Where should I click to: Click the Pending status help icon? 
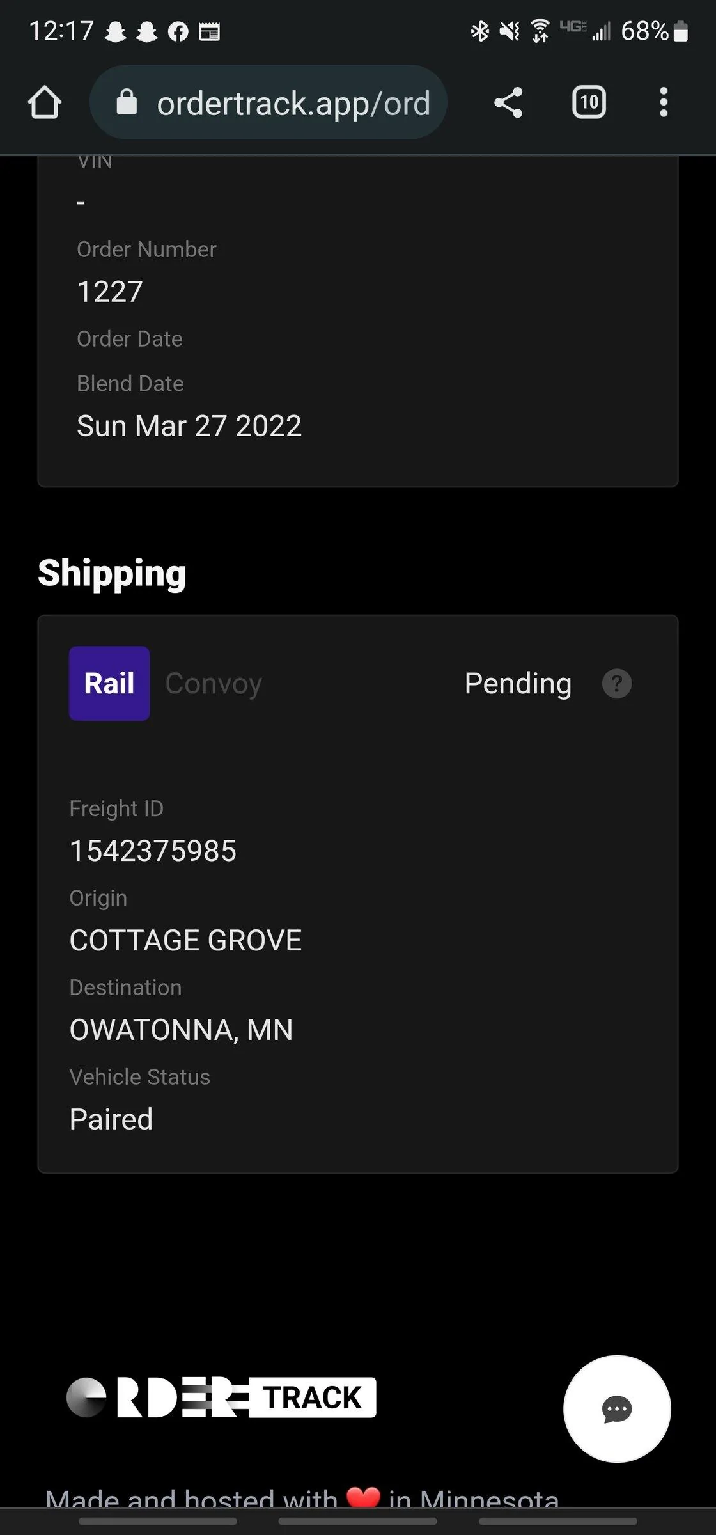pos(617,684)
